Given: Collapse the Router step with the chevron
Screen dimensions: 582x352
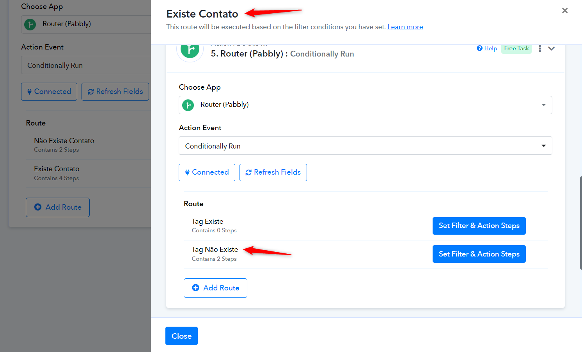Looking at the screenshot, I should (x=551, y=48).
